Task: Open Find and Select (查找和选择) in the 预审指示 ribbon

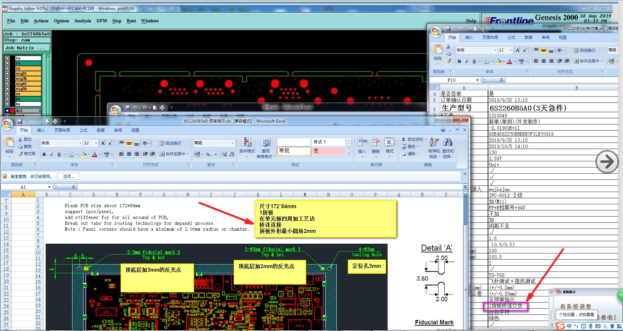Action: click(448, 148)
